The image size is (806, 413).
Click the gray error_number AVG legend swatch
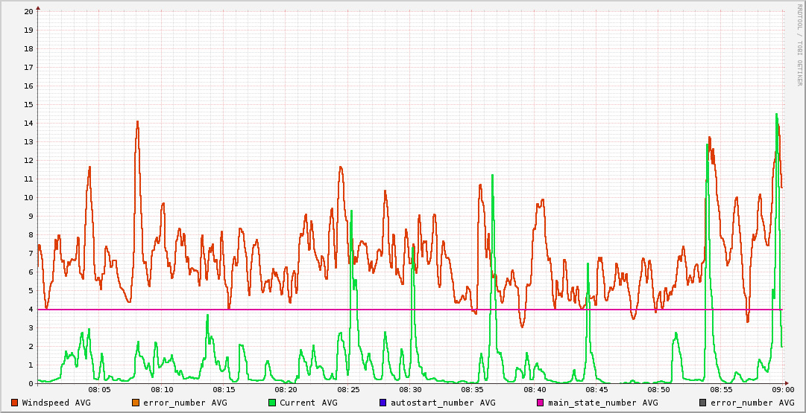tap(702, 403)
